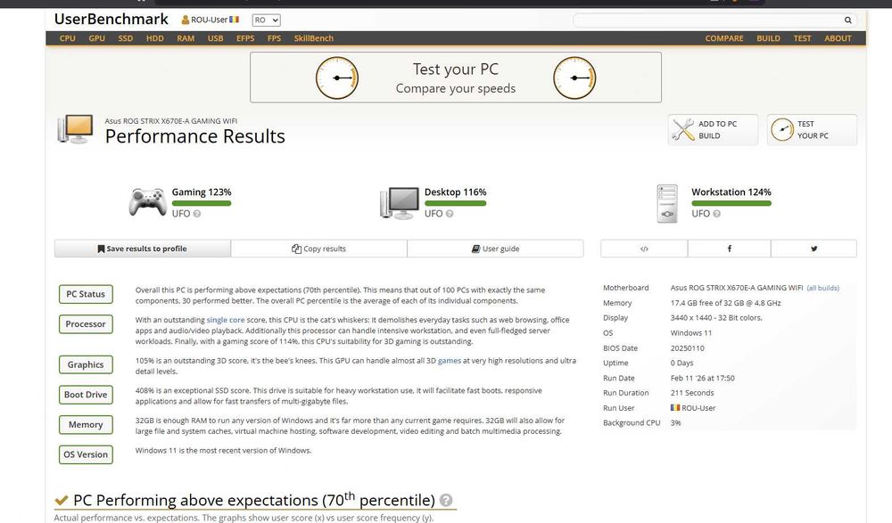Open the GPU menu
The width and height of the screenshot is (892, 523).
[x=96, y=38]
